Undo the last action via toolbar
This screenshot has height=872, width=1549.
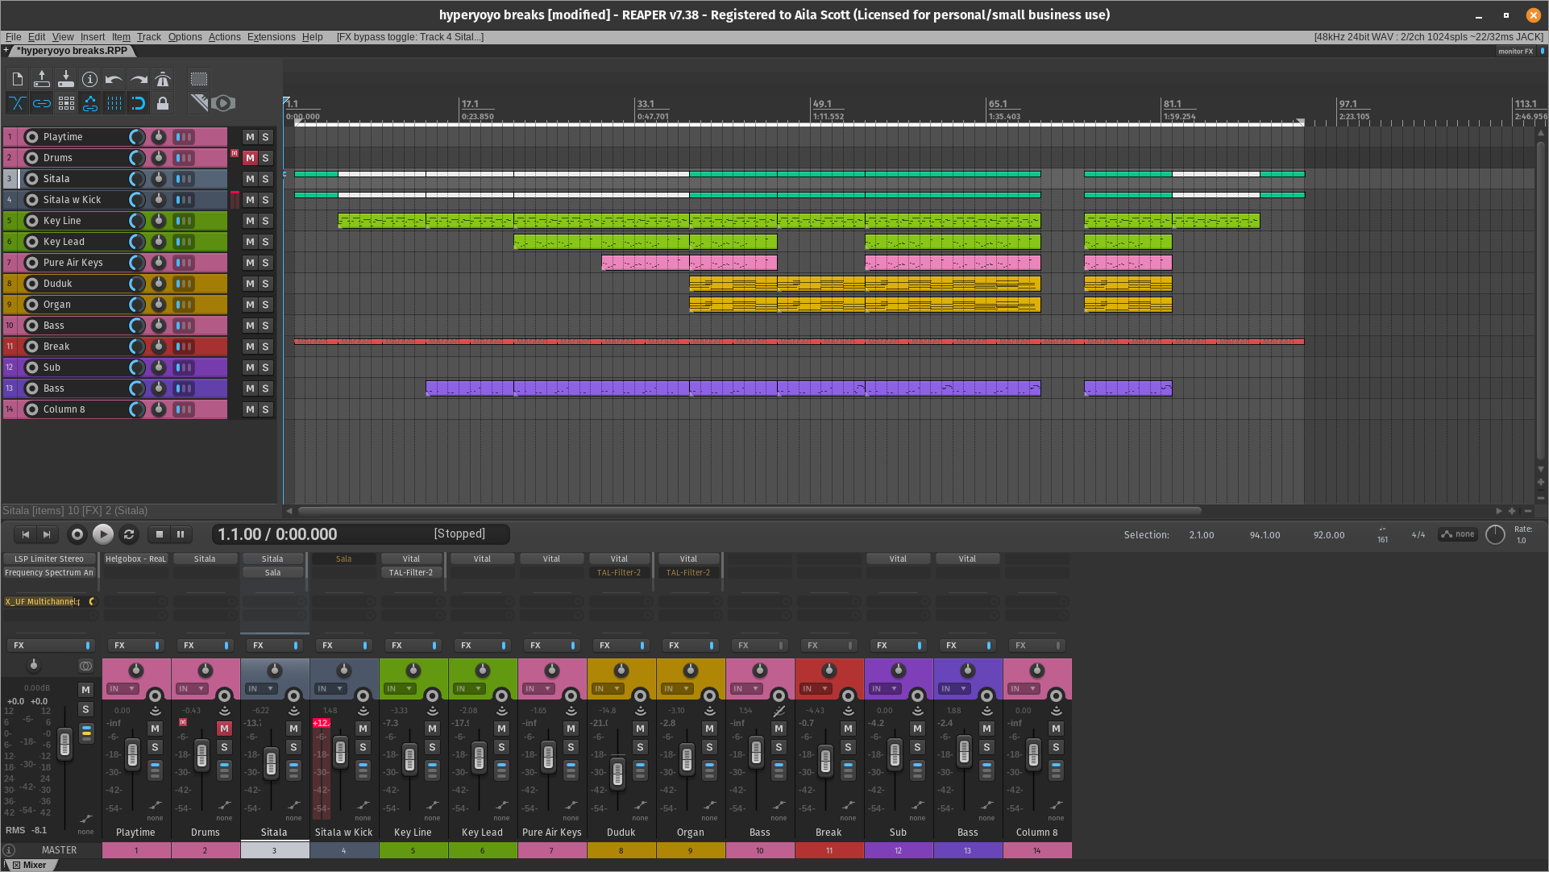click(x=114, y=79)
